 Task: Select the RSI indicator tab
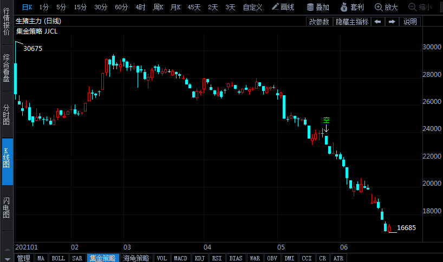point(217,258)
